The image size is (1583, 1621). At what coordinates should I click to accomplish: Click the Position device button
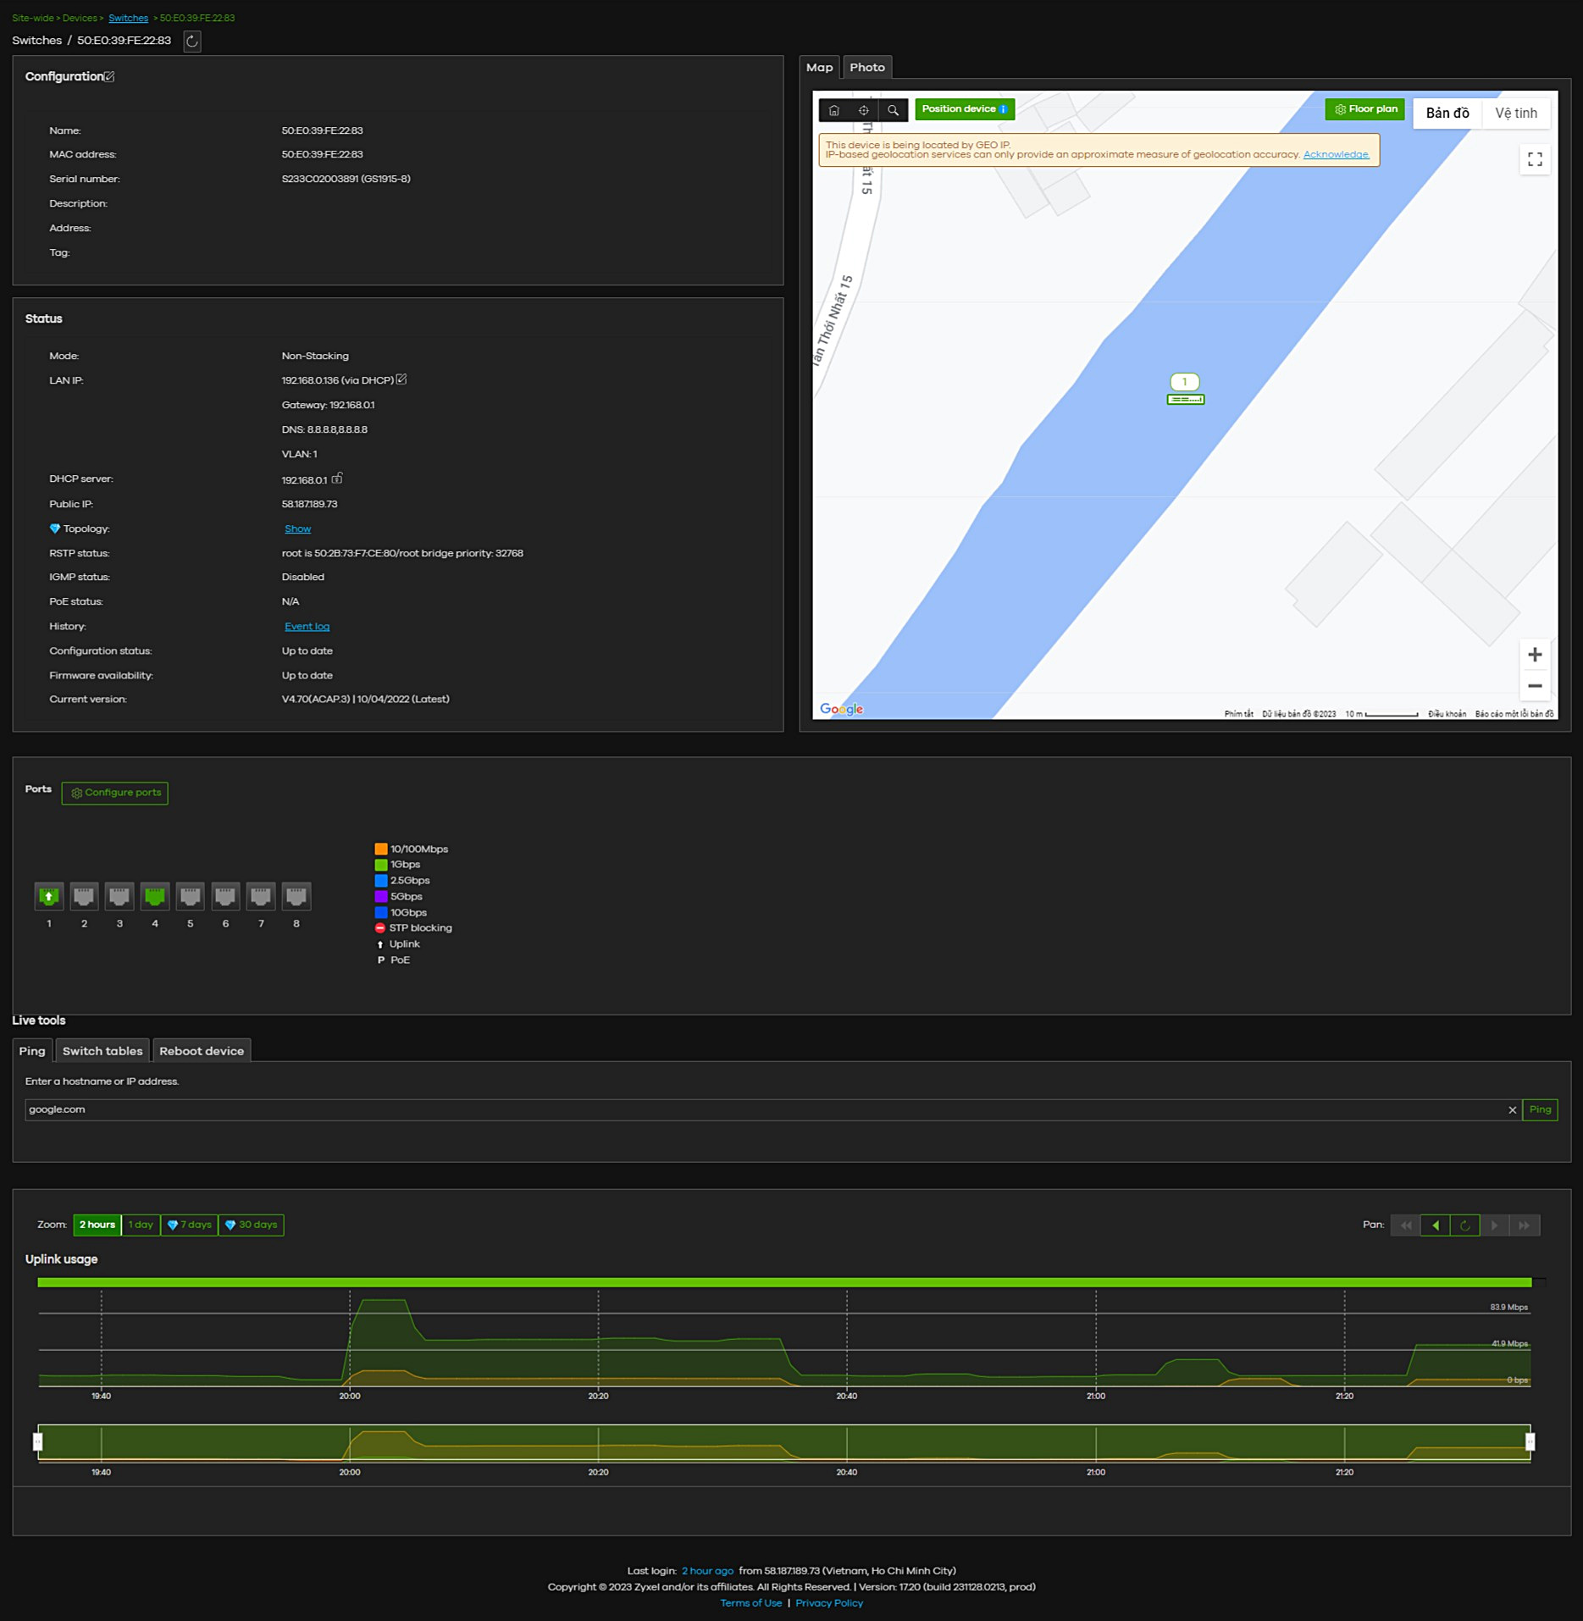coord(965,109)
